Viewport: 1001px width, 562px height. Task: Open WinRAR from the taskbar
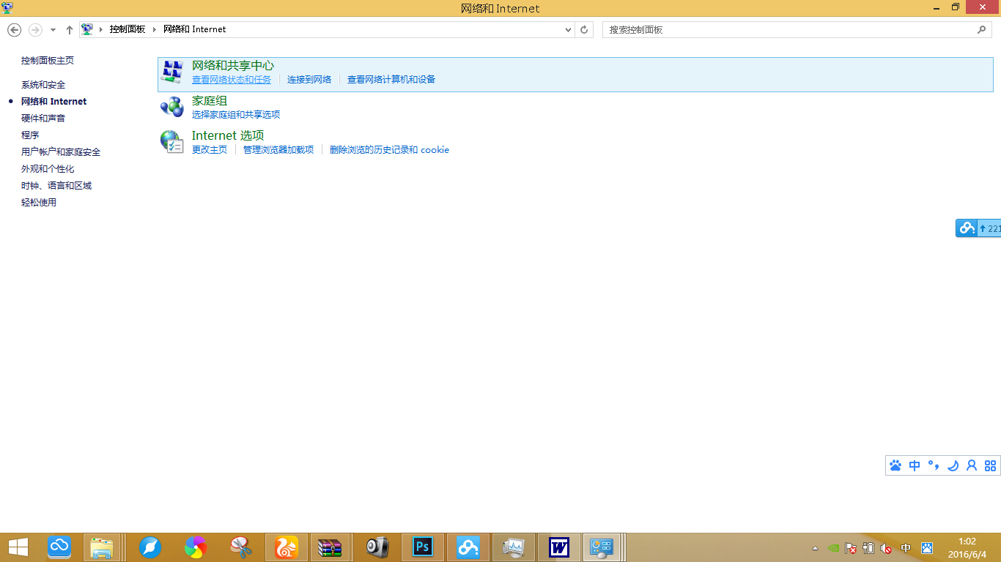pyautogui.click(x=330, y=547)
